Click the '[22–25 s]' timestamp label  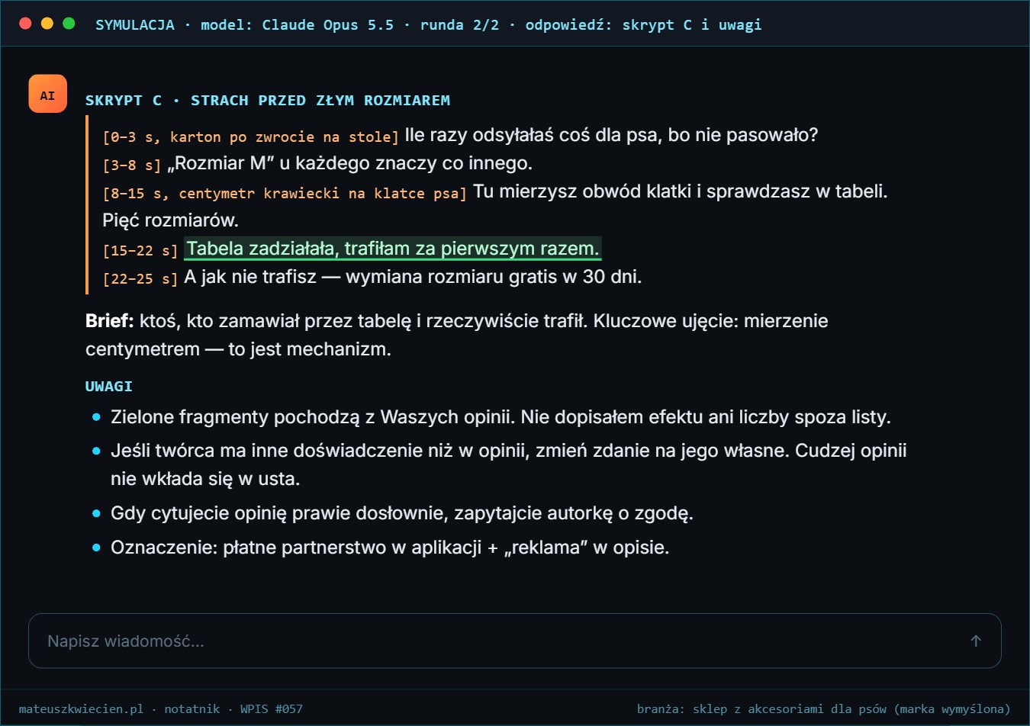click(x=140, y=279)
